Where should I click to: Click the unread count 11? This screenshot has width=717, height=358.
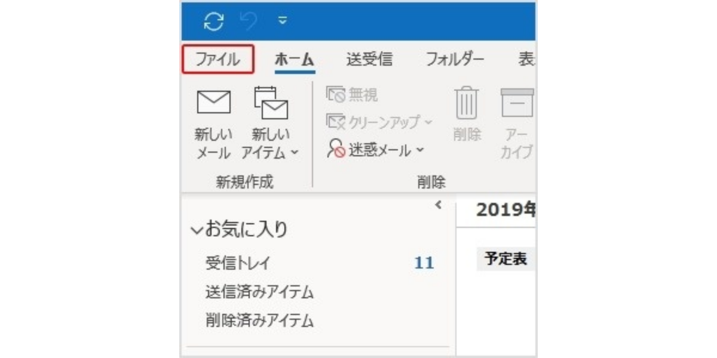pyautogui.click(x=424, y=263)
